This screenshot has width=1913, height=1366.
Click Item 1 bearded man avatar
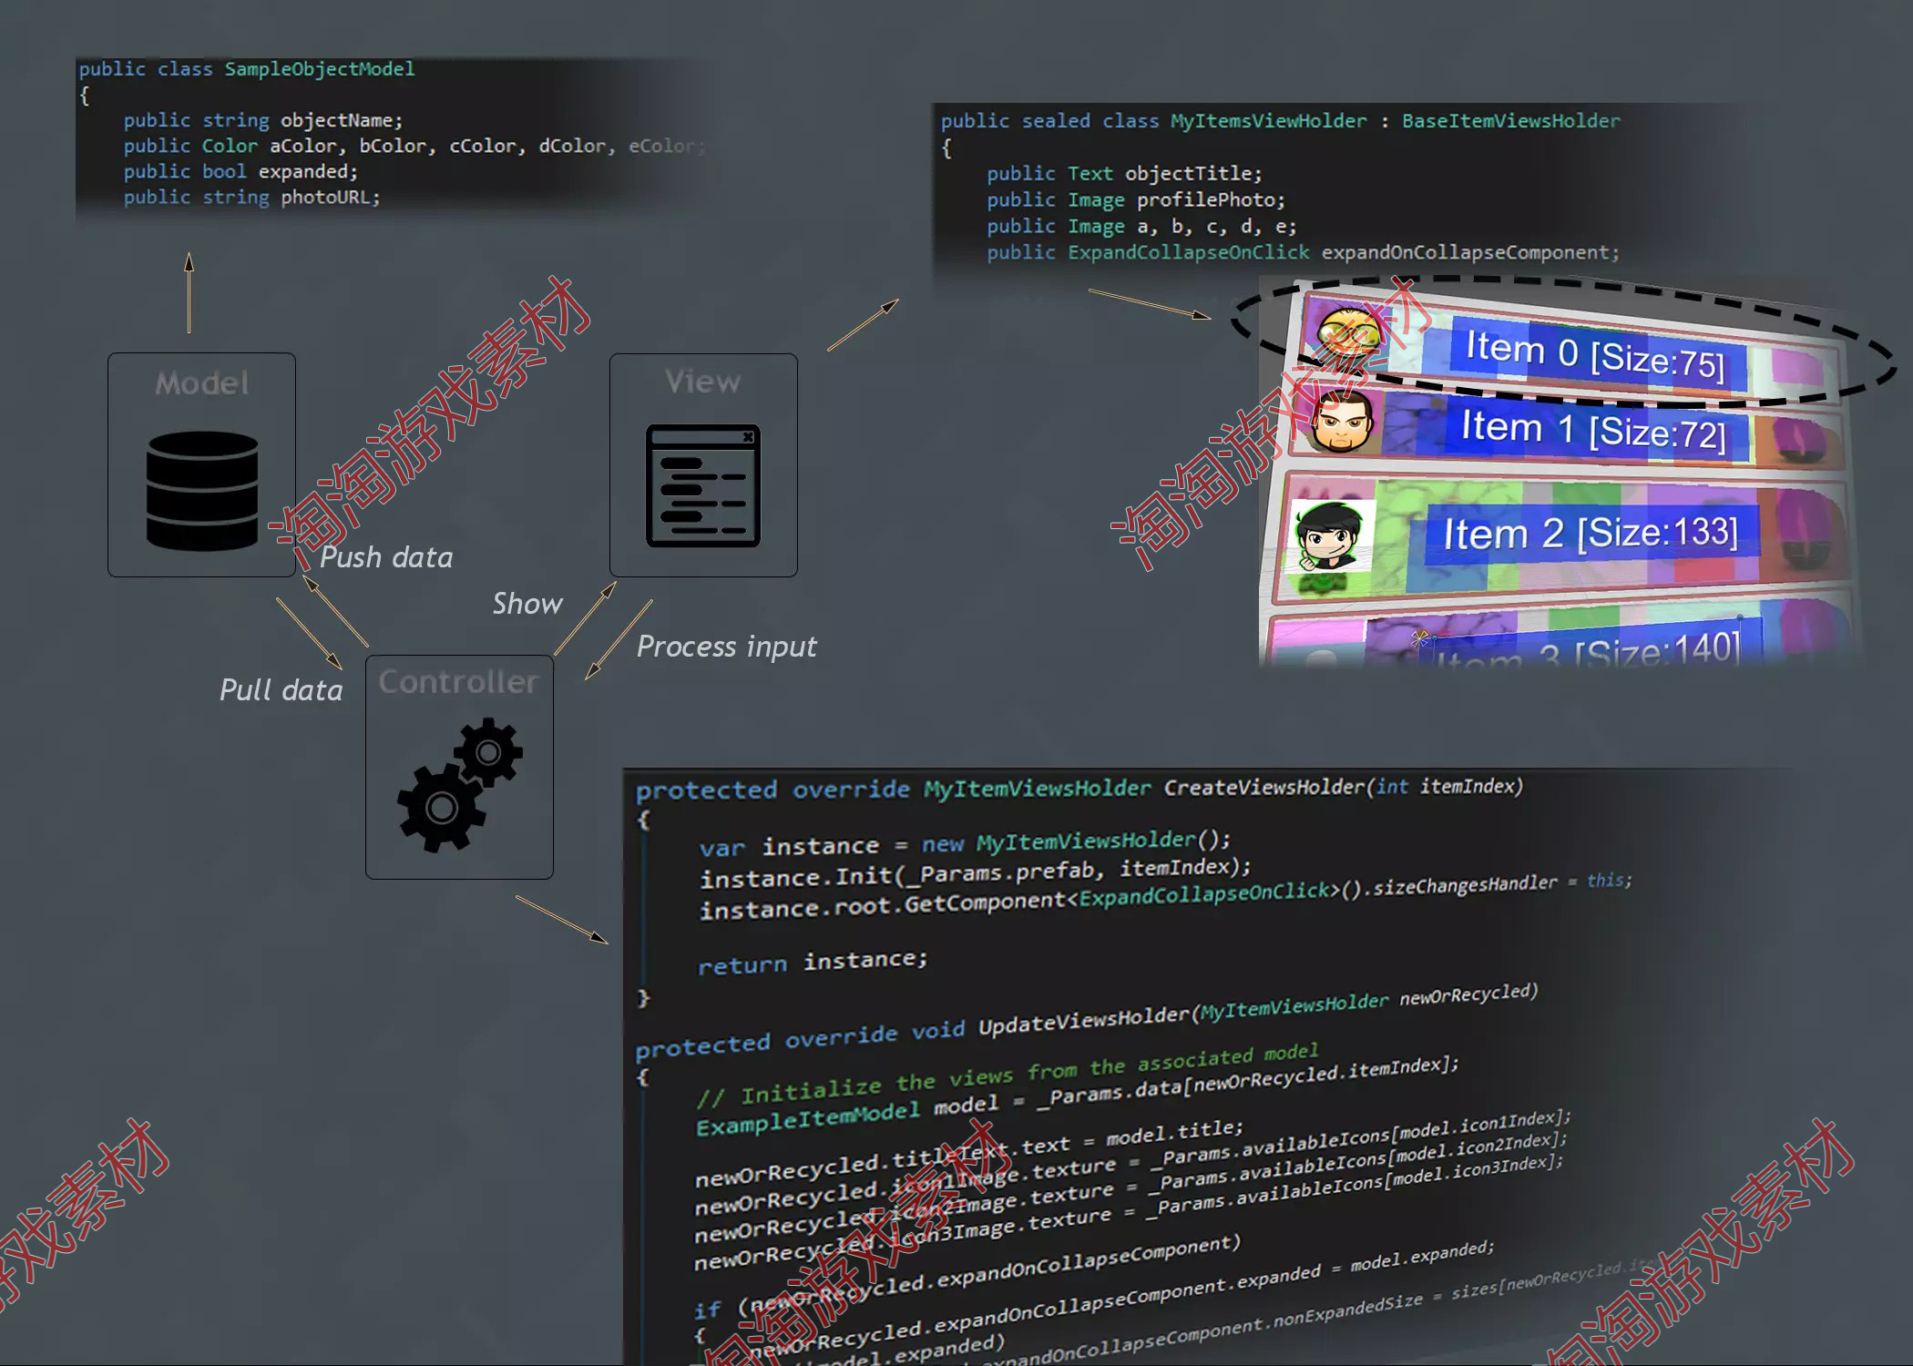click(1342, 422)
